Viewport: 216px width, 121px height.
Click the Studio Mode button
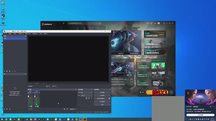102,102
